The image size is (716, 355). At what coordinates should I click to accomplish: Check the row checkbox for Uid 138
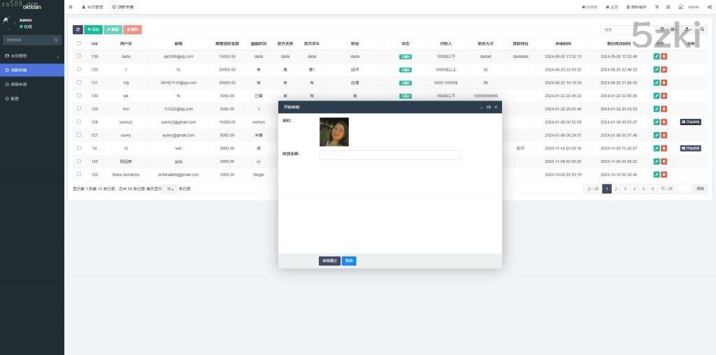79,56
